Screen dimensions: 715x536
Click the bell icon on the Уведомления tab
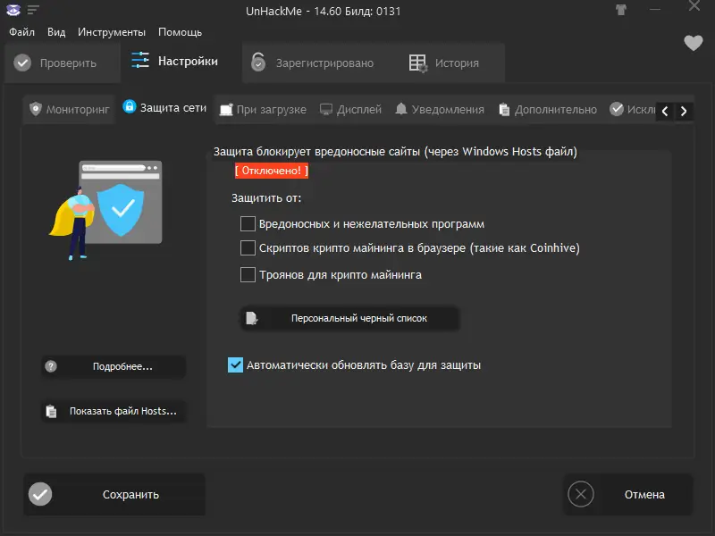point(400,108)
